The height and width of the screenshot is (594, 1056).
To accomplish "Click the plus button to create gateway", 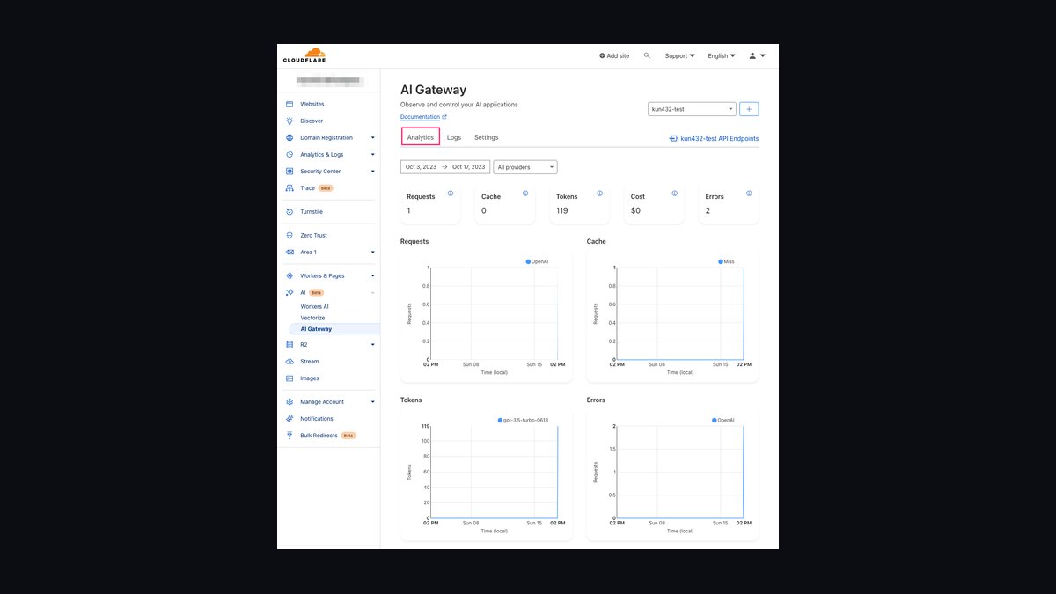I will [749, 109].
